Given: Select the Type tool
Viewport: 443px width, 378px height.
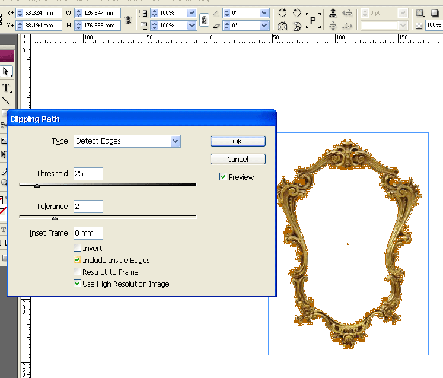Looking at the screenshot, I should coord(6,88).
